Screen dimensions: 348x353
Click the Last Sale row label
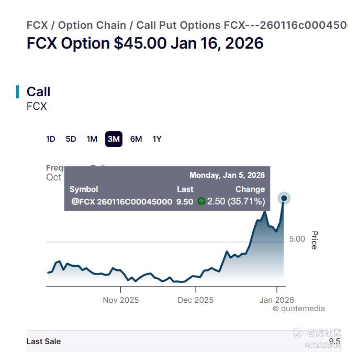43,341
